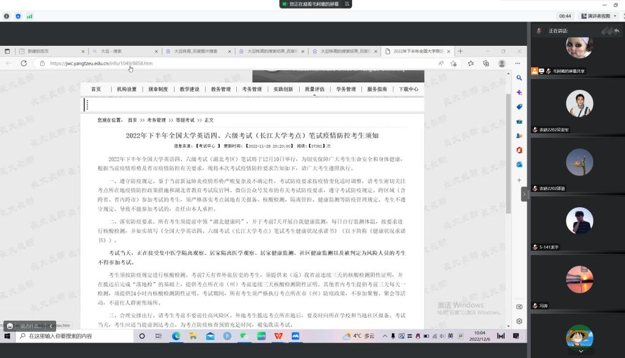The width and height of the screenshot is (625, 358).
Task: Click the 等级考试 breadcrumb link
Action: pyautogui.click(x=185, y=120)
